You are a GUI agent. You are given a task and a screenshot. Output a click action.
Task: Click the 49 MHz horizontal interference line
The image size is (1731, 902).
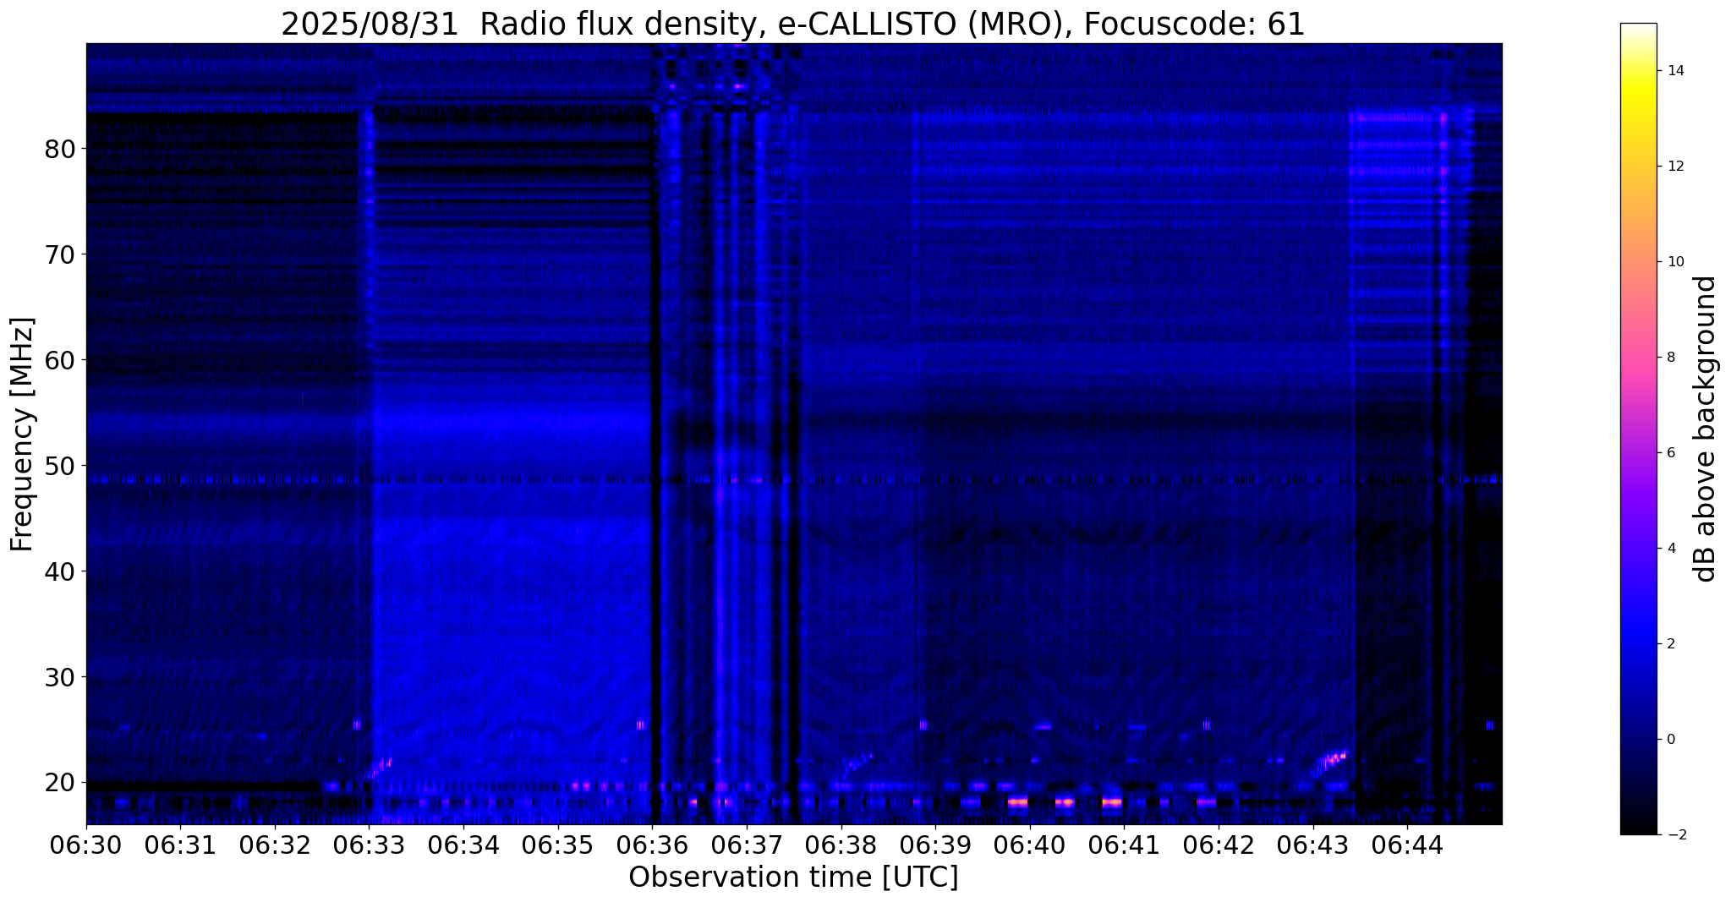tap(793, 479)
